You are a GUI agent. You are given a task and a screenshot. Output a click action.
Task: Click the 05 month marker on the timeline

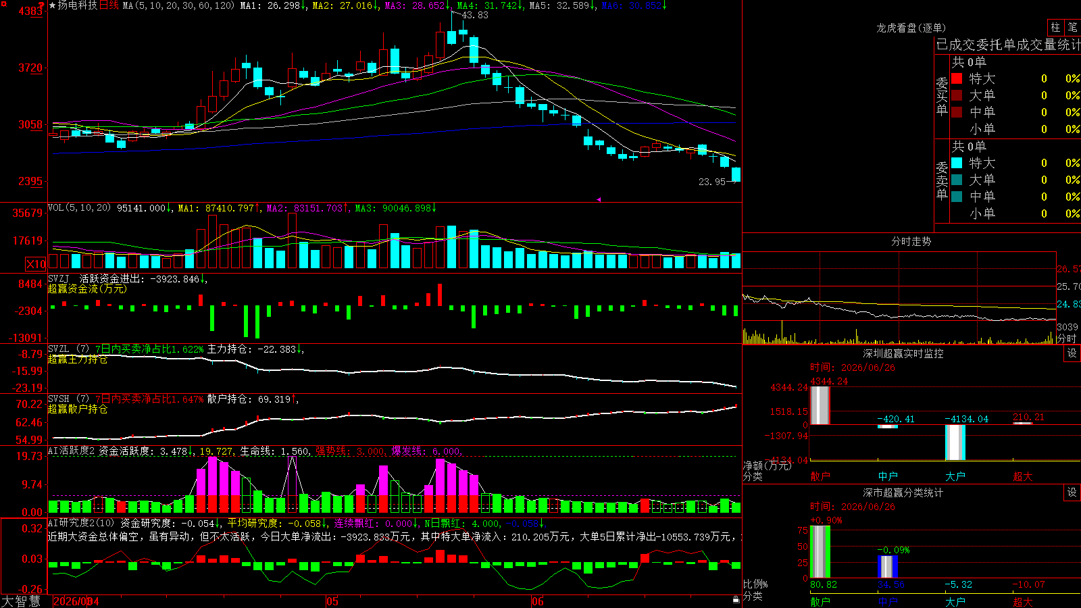click(332, 601)
